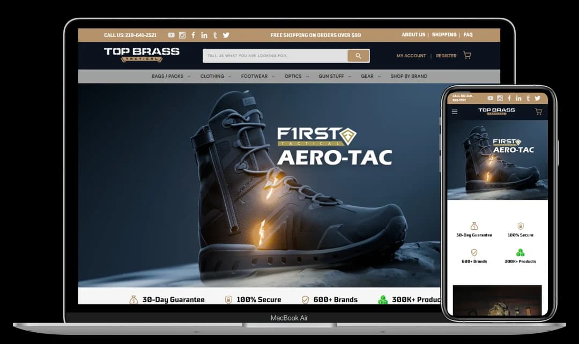Open the Gun Stuff navigation menu
Image resolution: width=579 pixels, height=344 pixels.
[x=335, y=77]
